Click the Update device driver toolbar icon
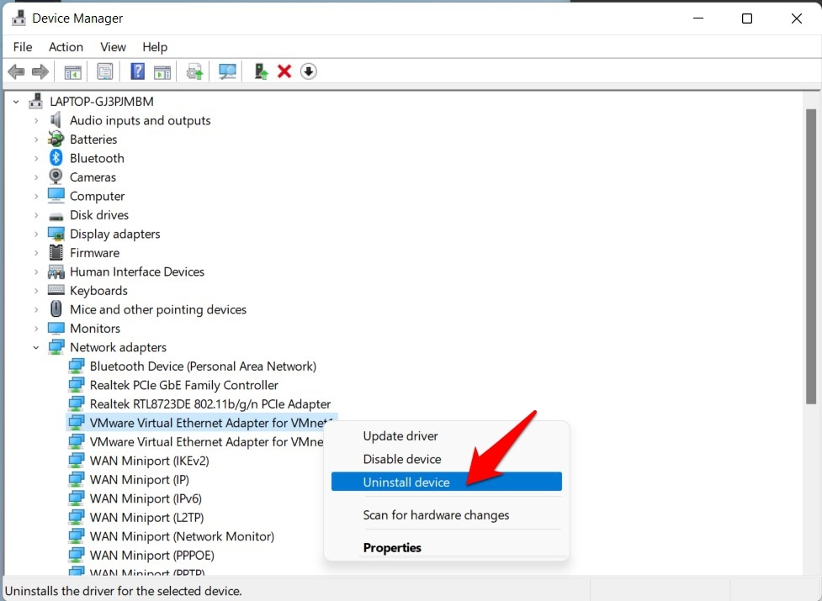This screenshot has height=601, width=822. (194, 71)
